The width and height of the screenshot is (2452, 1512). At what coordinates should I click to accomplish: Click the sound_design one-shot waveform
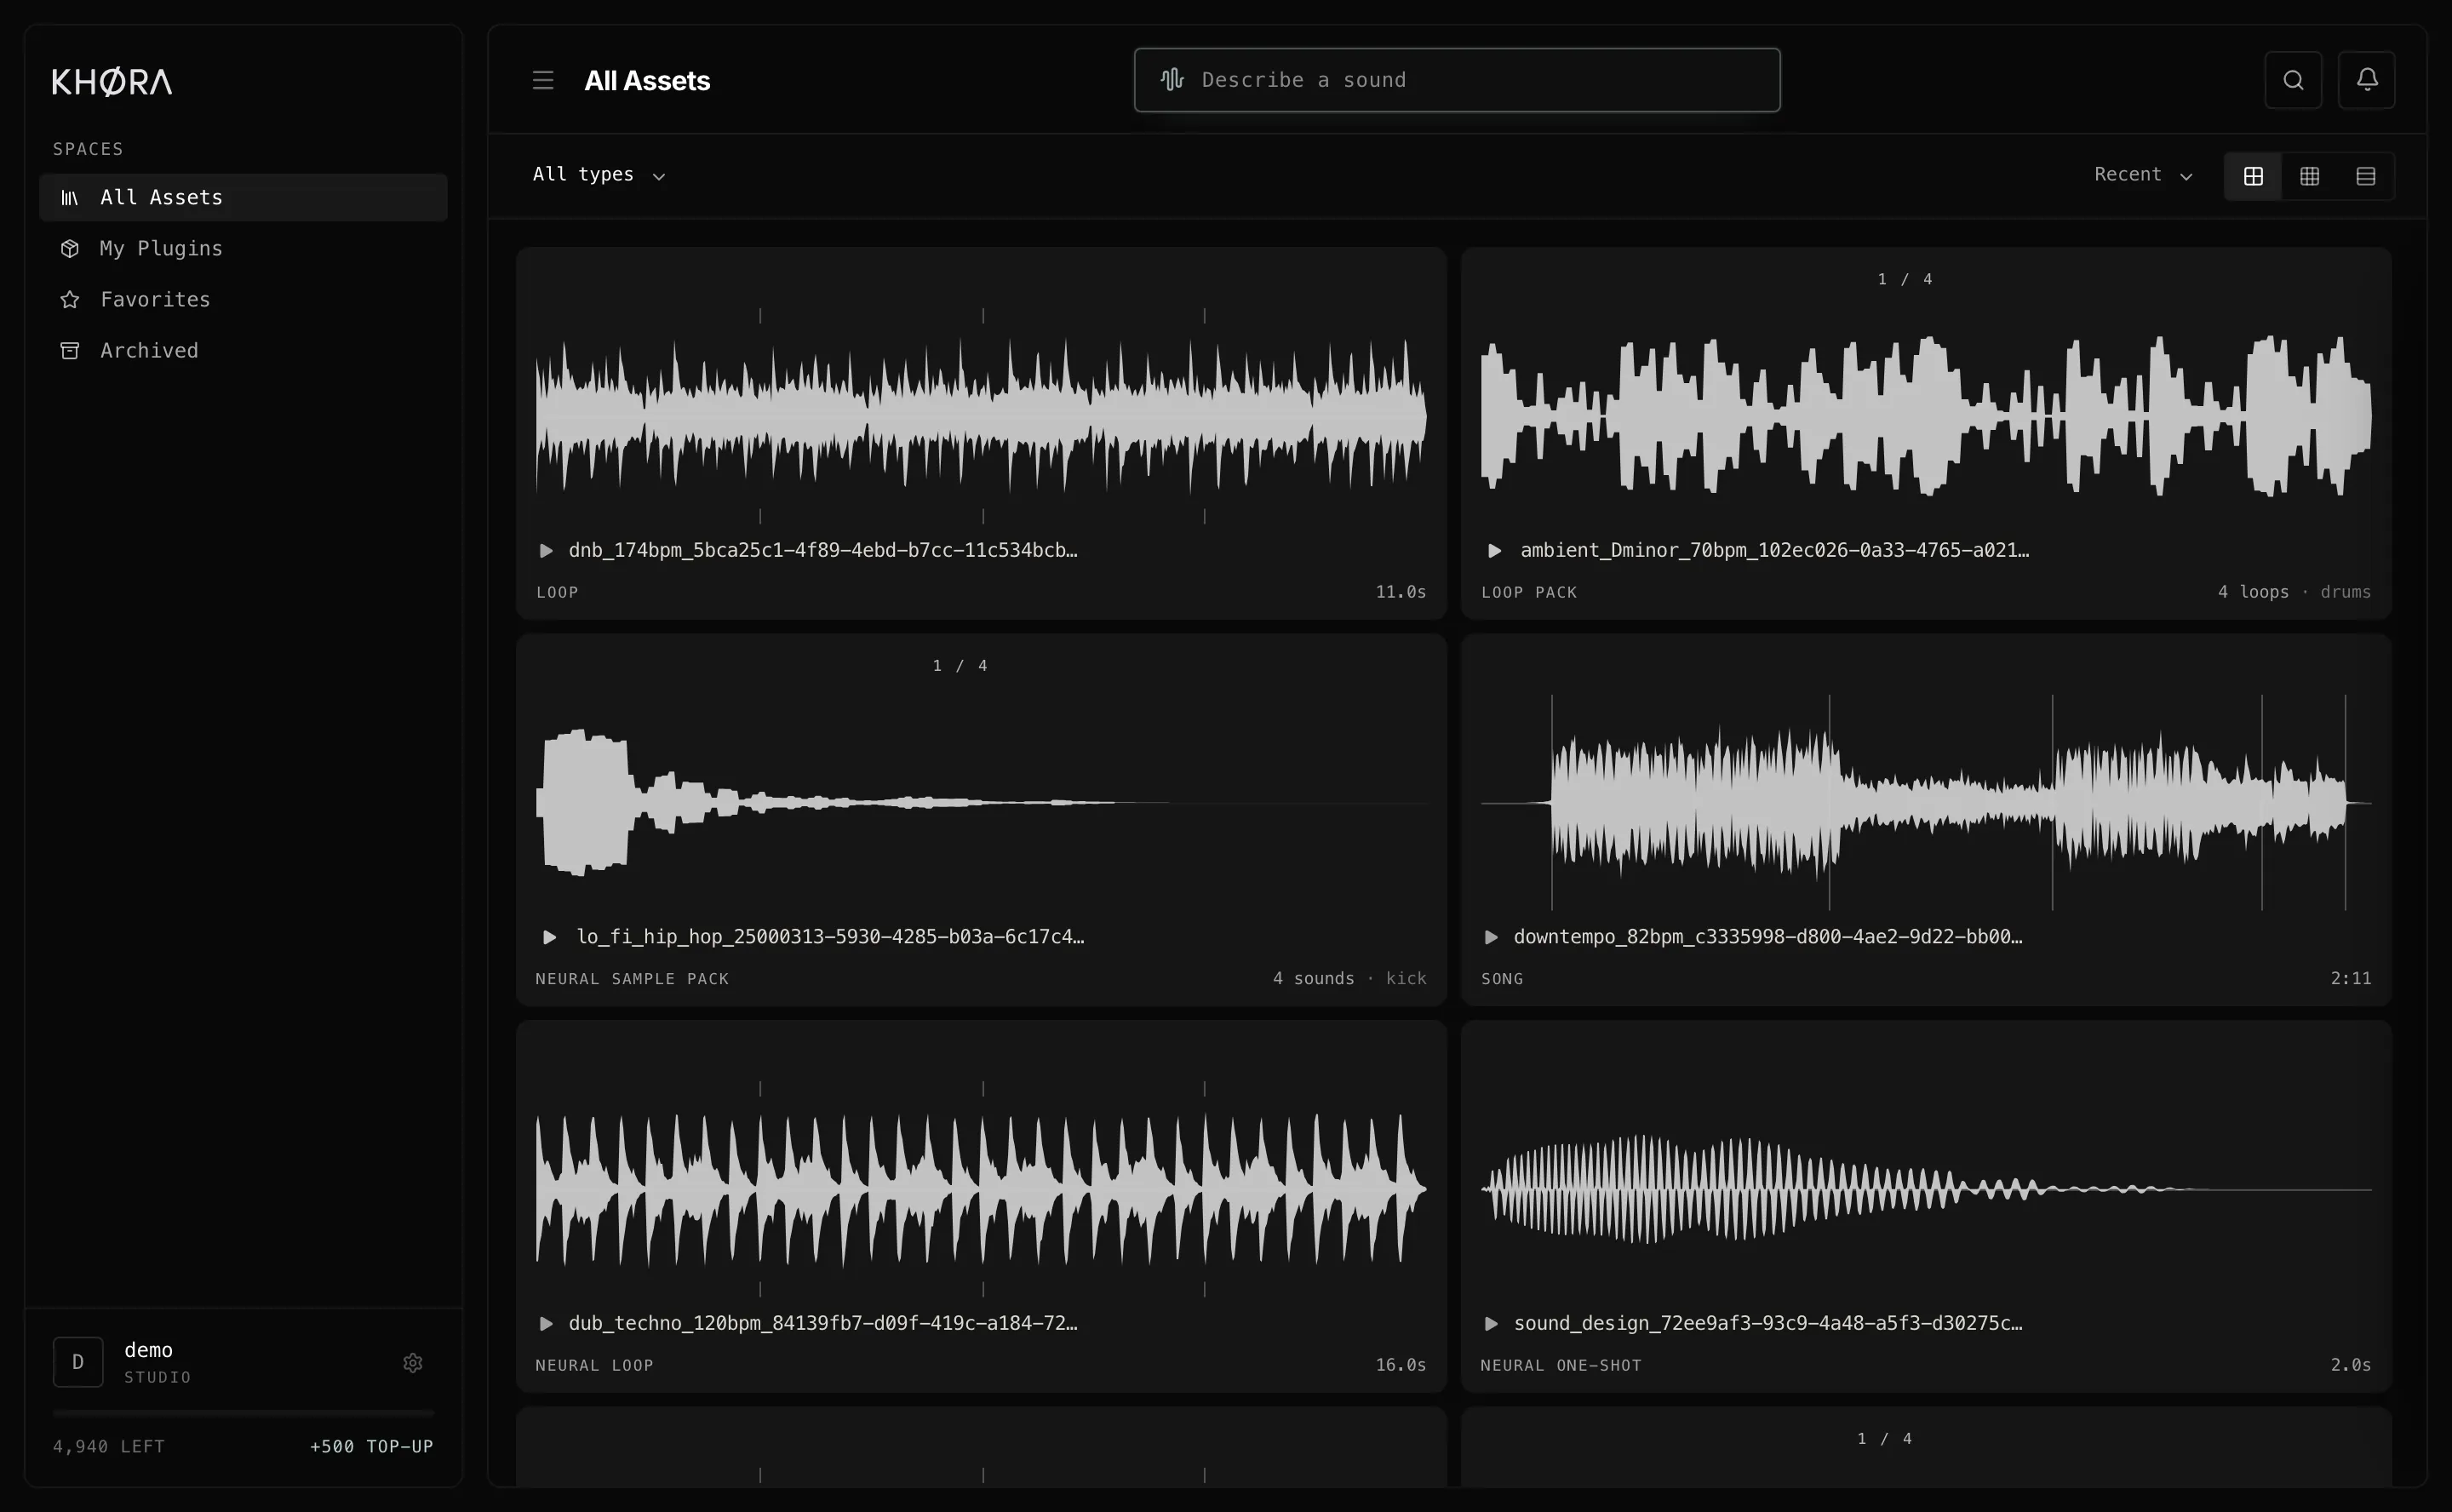pyautogui.click(x=1926, y=1189)
